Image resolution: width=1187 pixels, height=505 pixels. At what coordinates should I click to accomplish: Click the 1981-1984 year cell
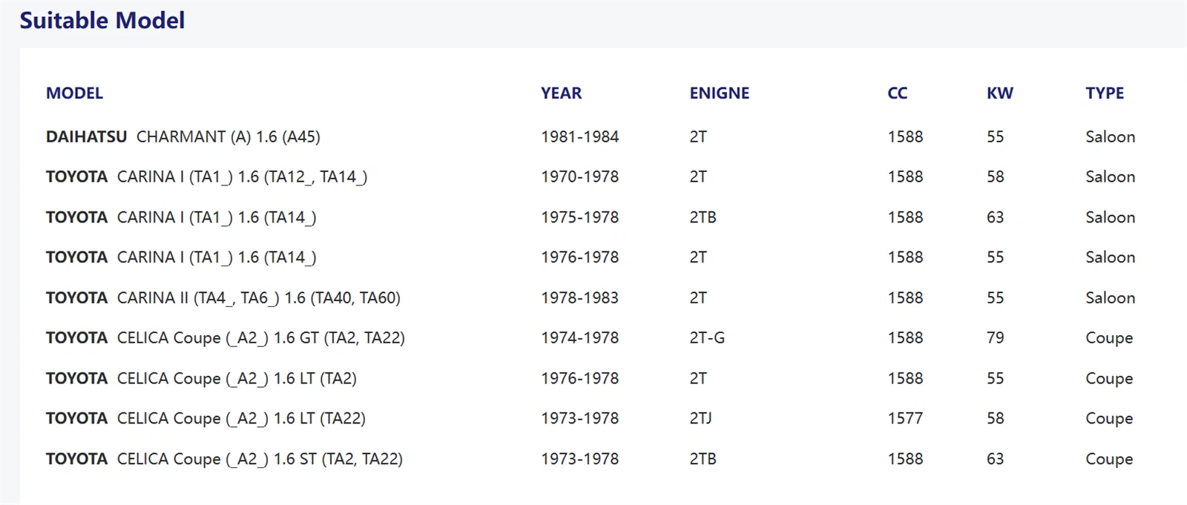[579, 137]
